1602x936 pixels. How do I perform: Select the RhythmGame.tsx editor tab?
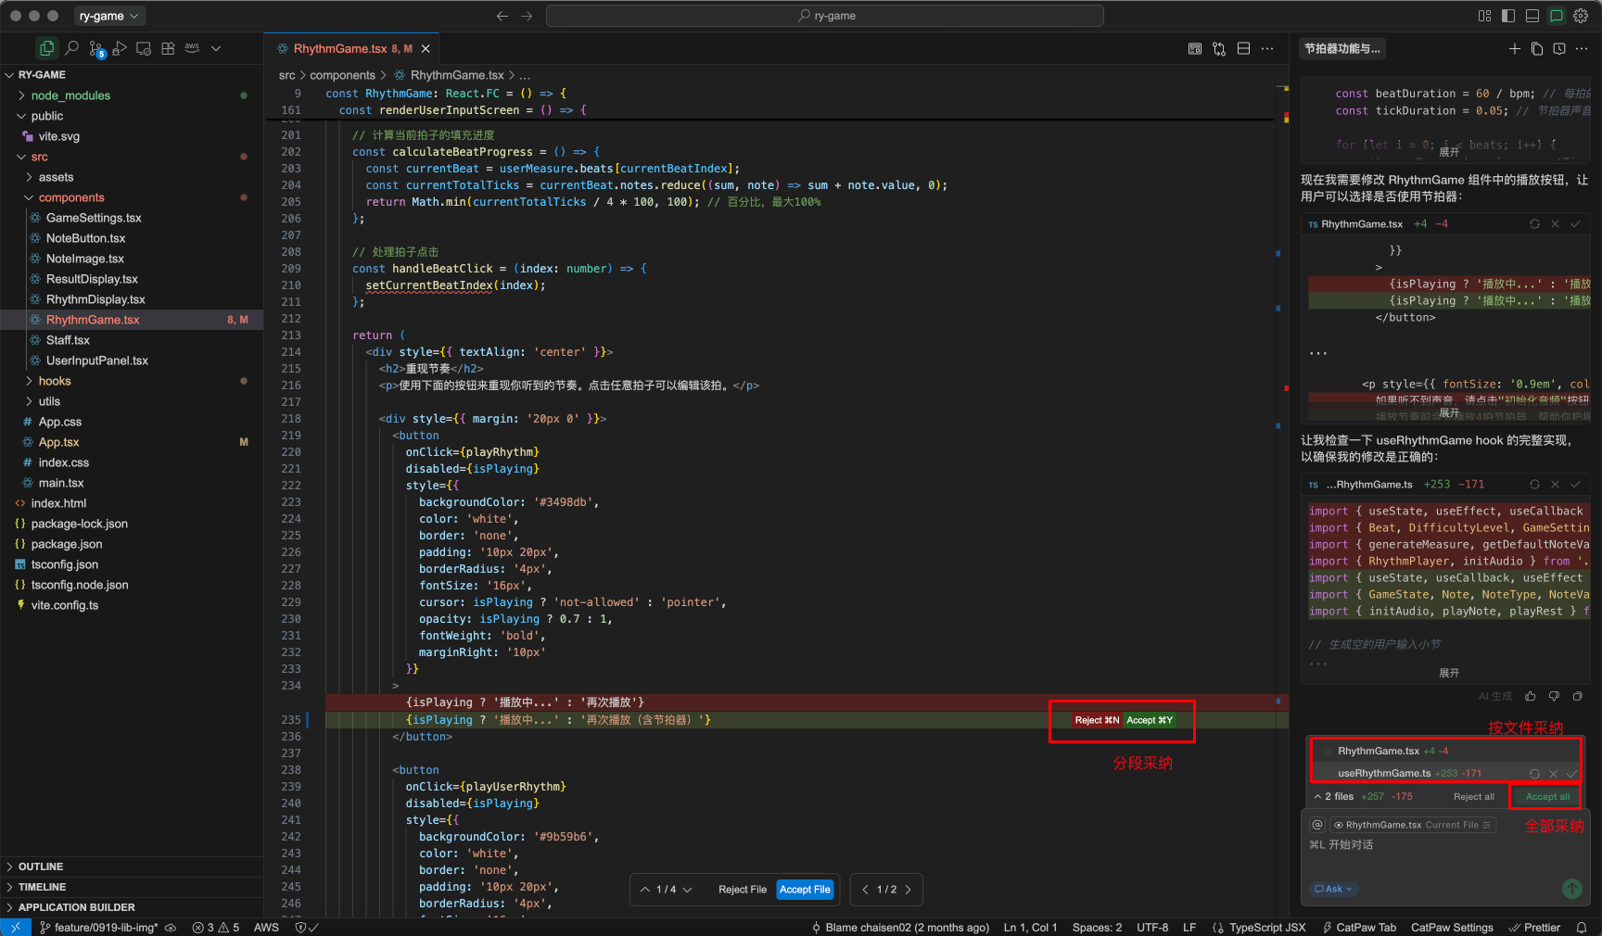pos(340,49)
